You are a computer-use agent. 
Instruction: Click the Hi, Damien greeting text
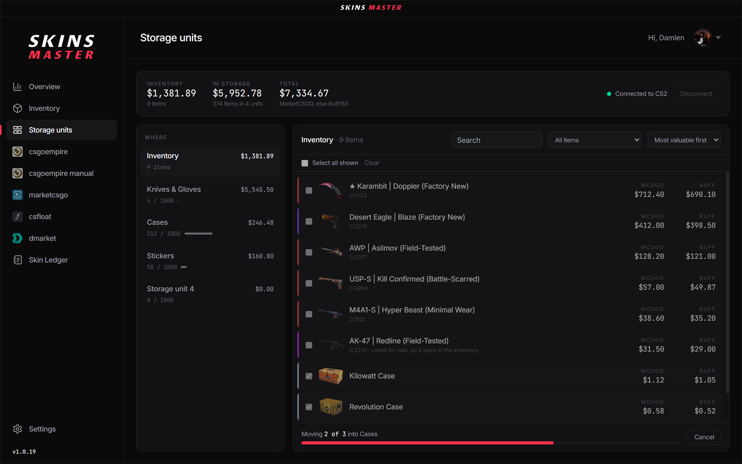[666, 38]
